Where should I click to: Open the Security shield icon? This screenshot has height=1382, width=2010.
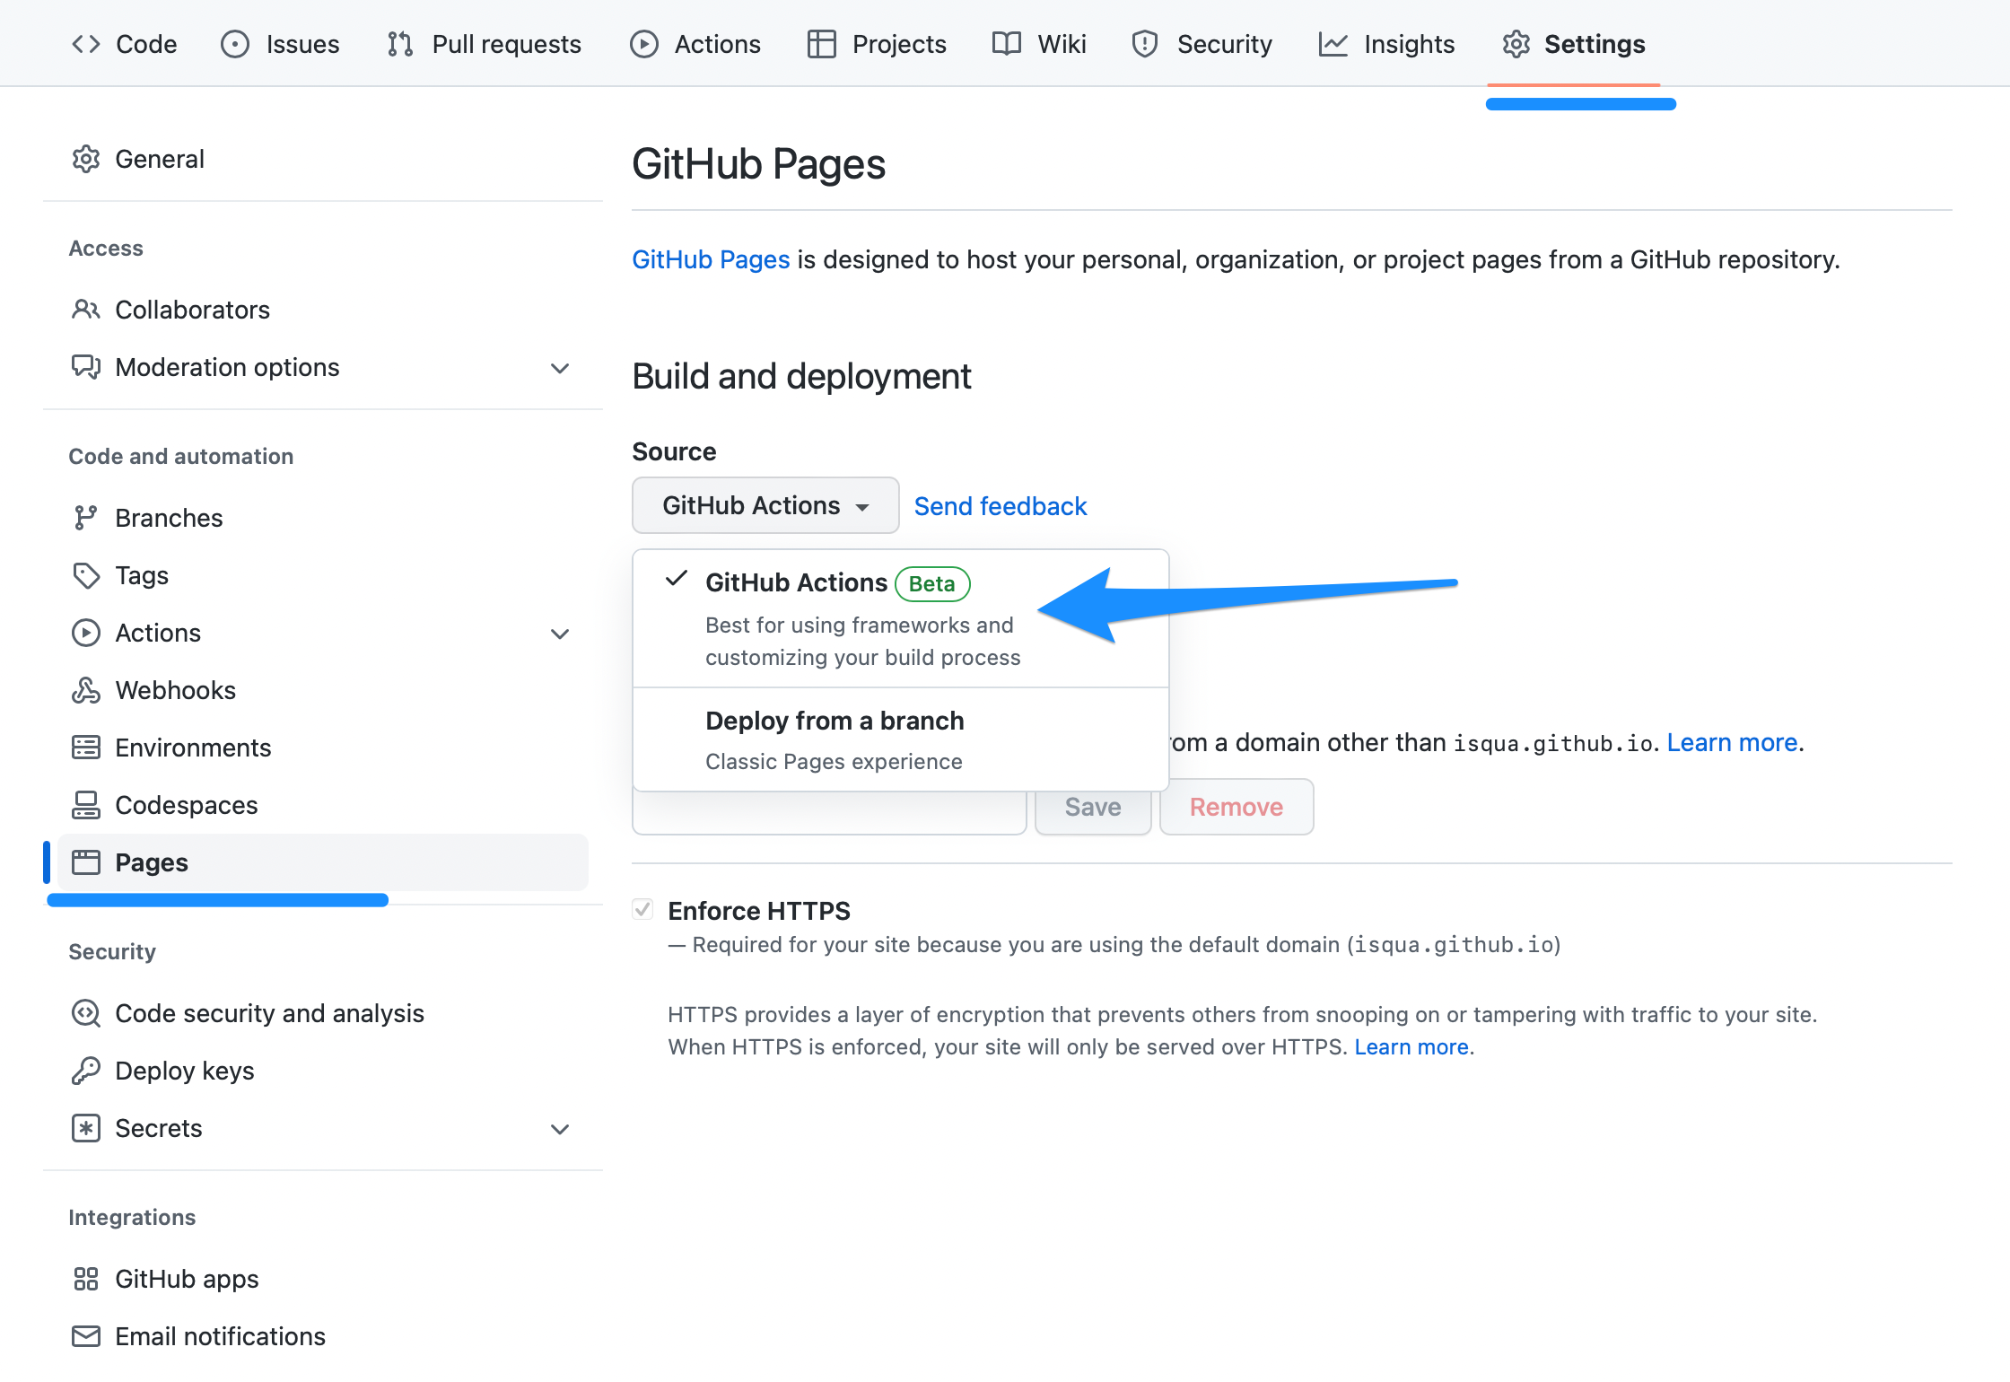click(x=1145, y=43)
